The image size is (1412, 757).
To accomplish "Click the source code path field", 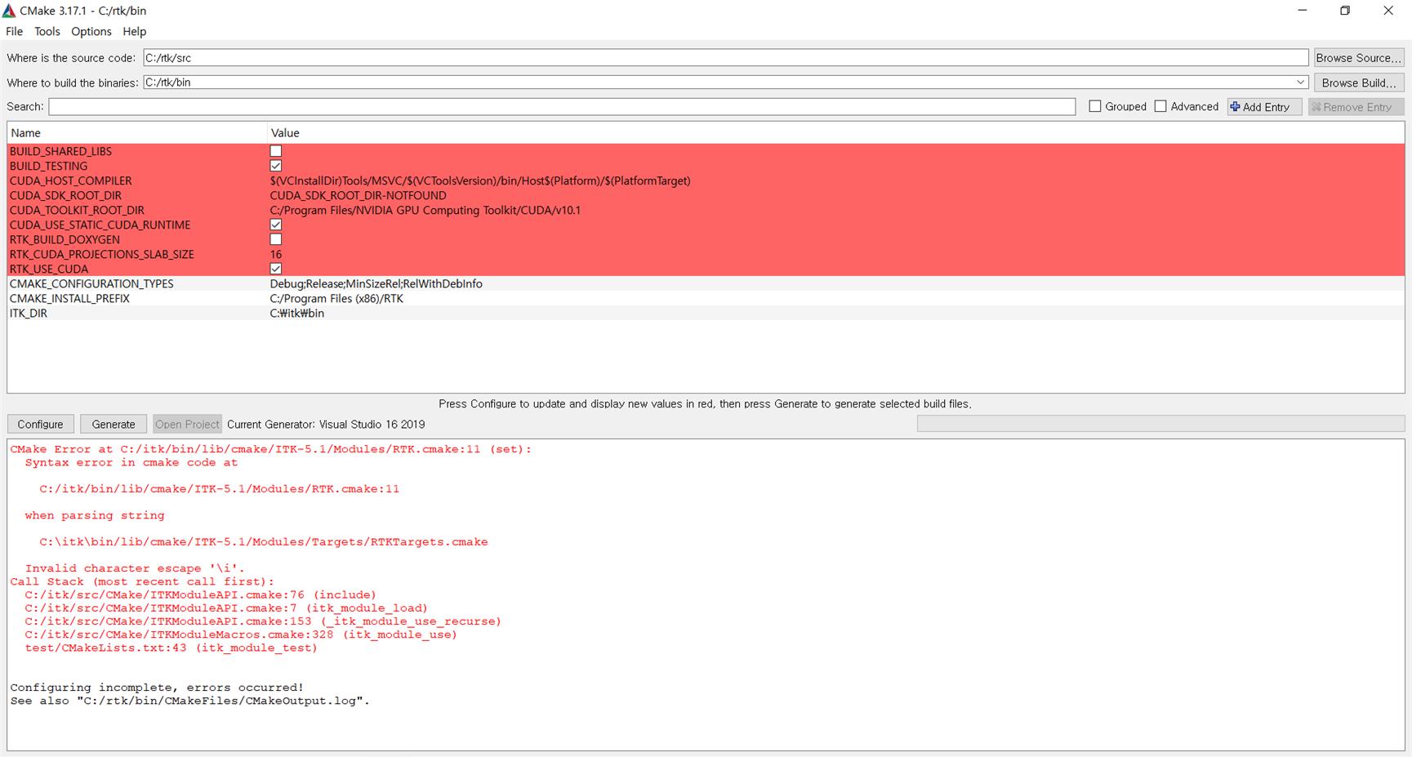I will point(725,58).
